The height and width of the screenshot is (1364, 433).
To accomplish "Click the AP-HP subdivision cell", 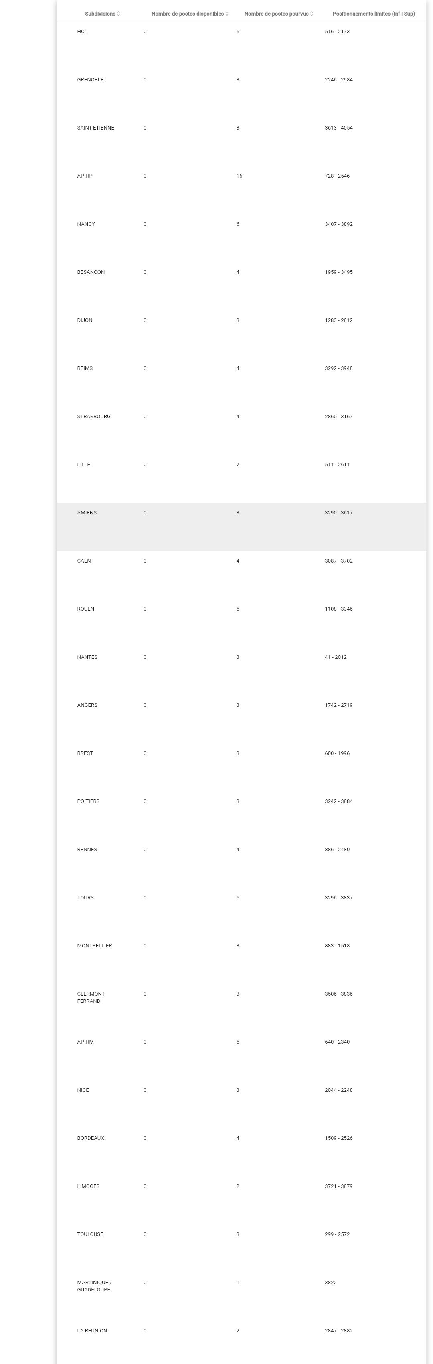I will click(x=85, y=176).
